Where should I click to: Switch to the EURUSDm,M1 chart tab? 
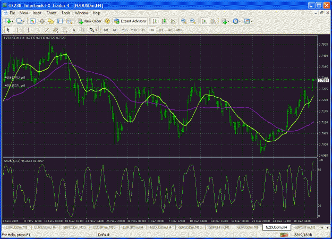pyautogui.click(x=16, y=227)
